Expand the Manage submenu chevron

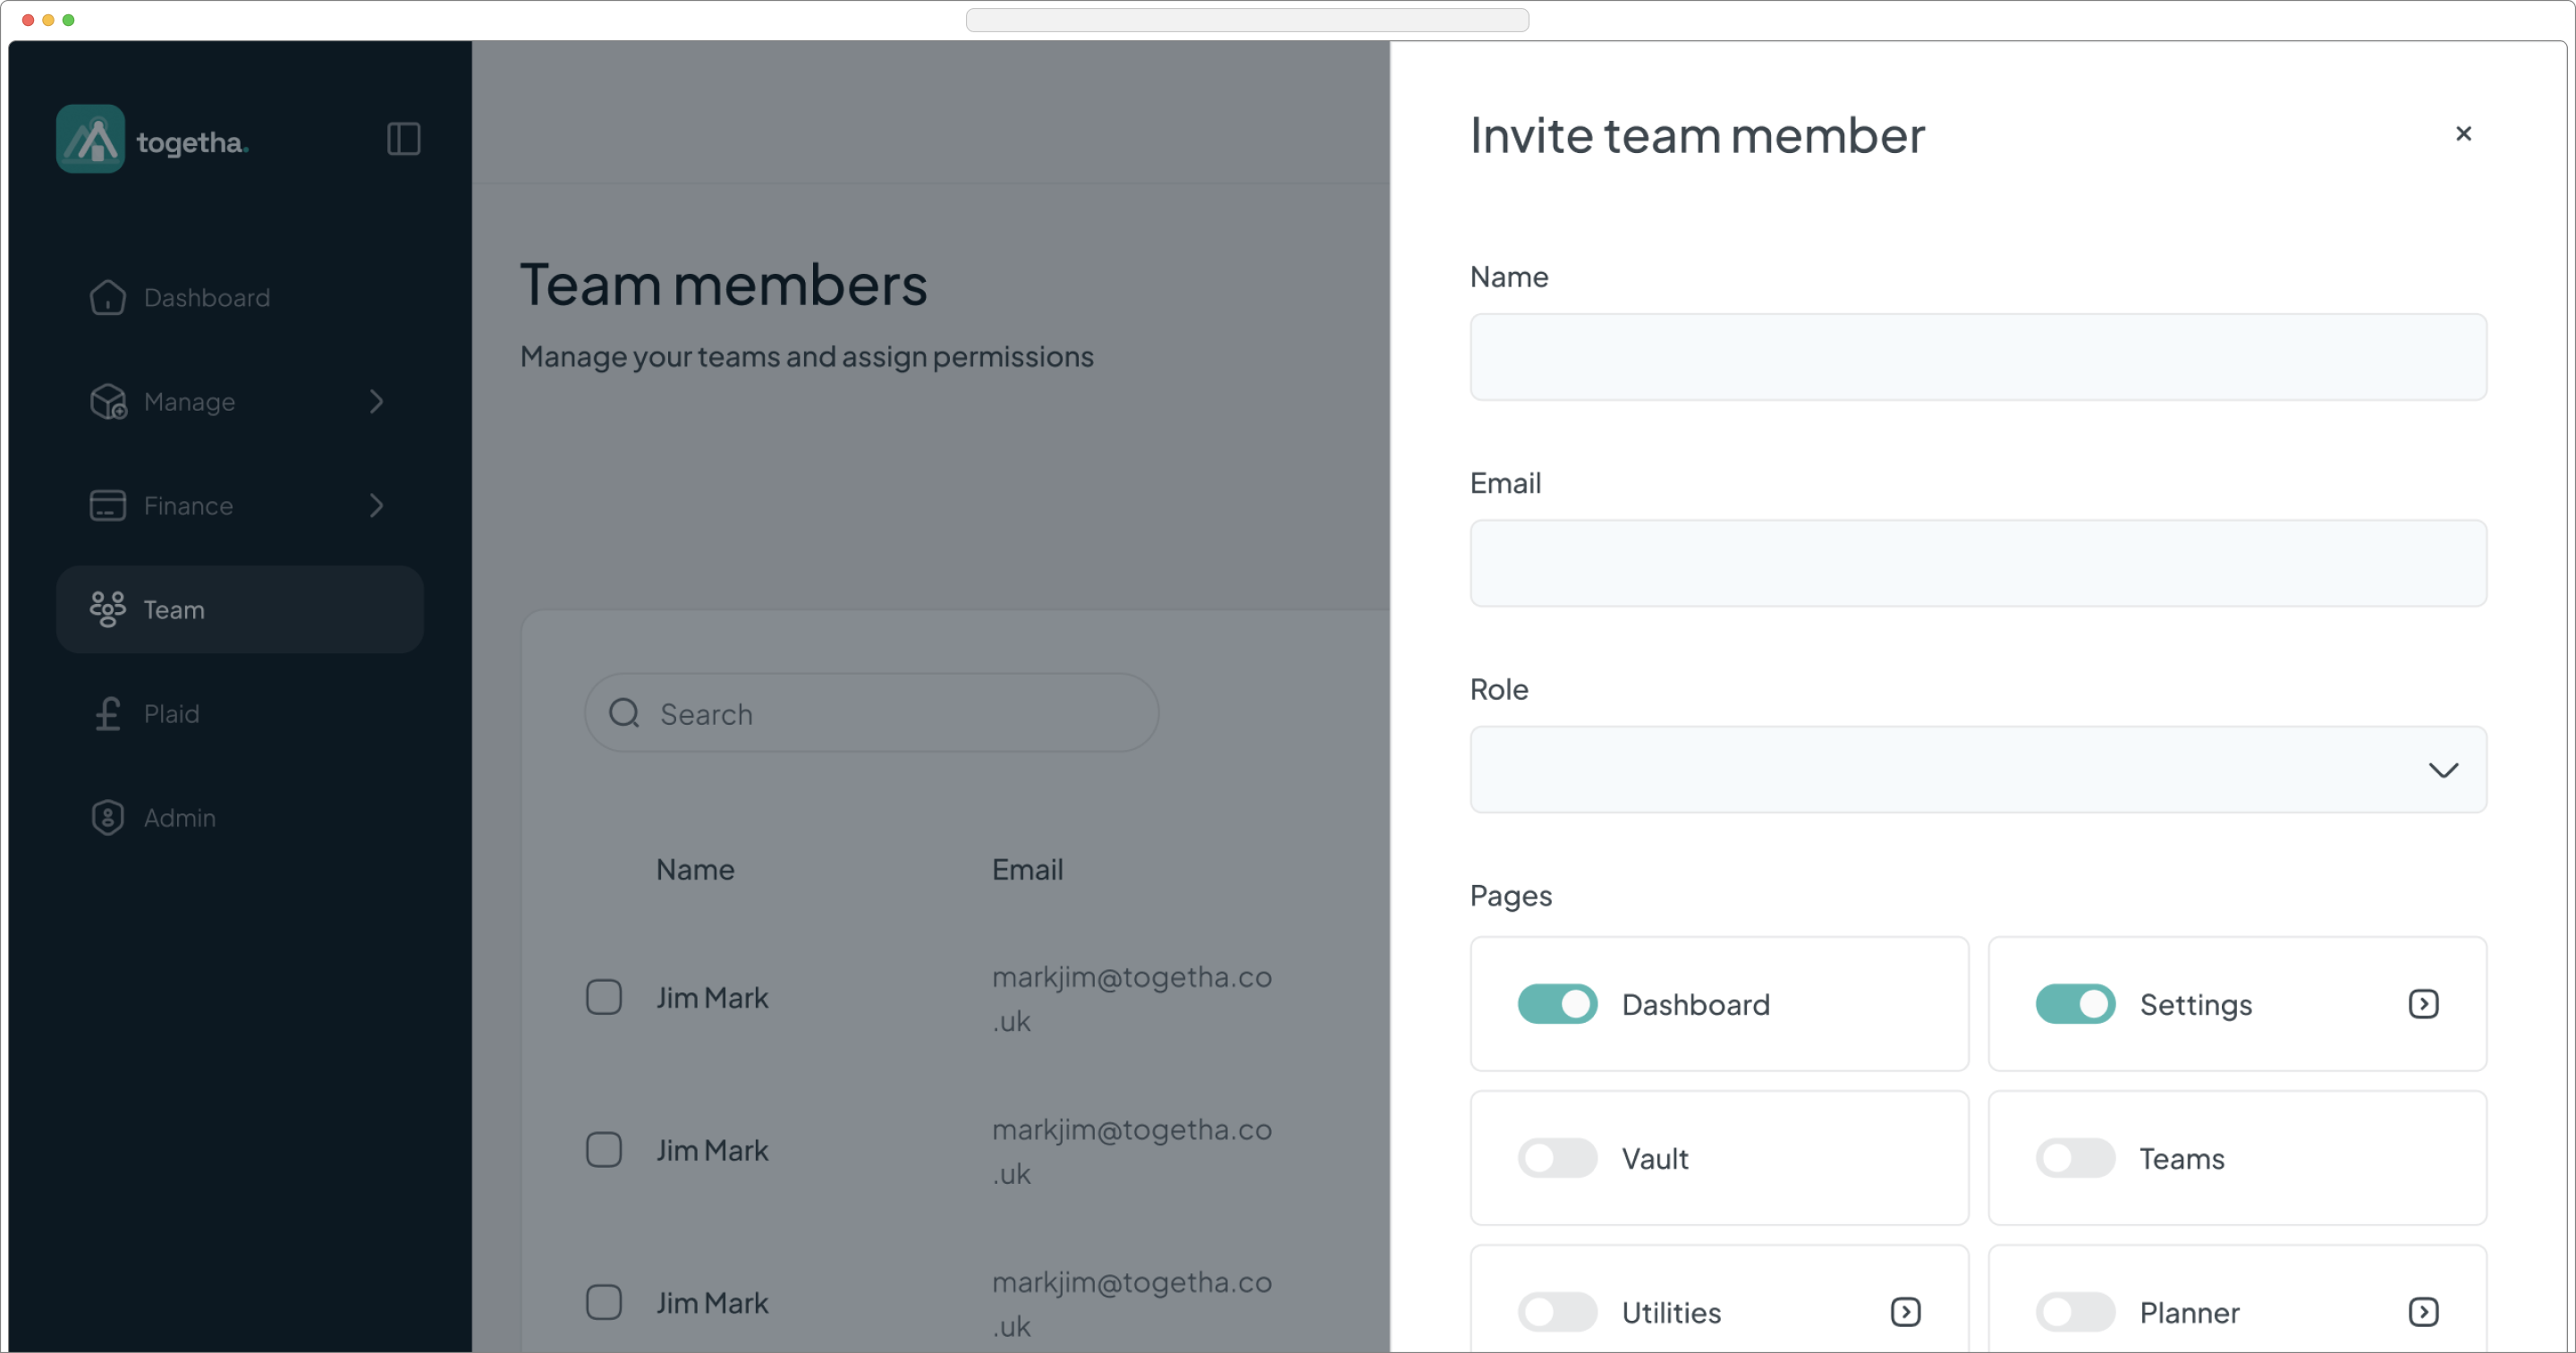pos(376,401)
